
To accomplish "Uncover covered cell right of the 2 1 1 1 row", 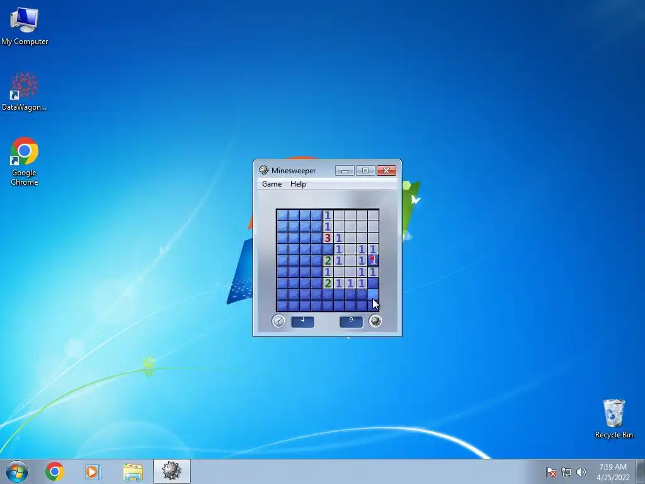I will click(373, 283).
